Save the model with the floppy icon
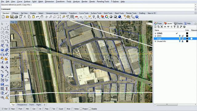Image resolution: width=197 pixels, height=111 pixels. pyautogui.click(x=12, y=17)
